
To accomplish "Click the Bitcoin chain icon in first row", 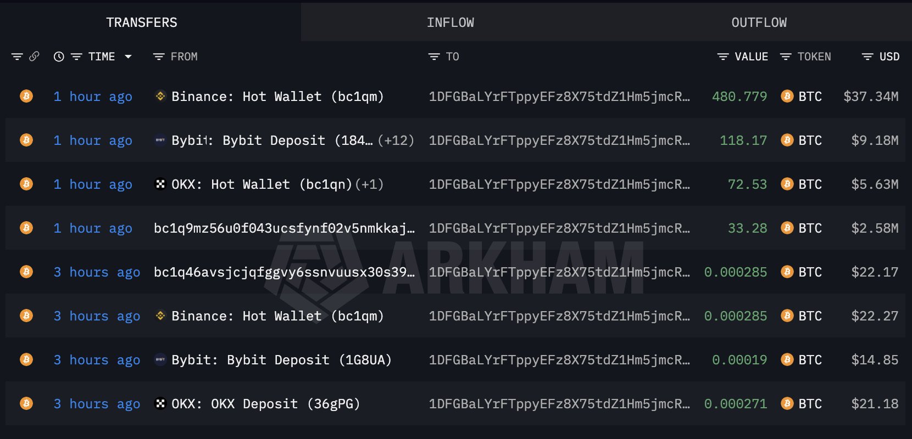I will [26, 96].
